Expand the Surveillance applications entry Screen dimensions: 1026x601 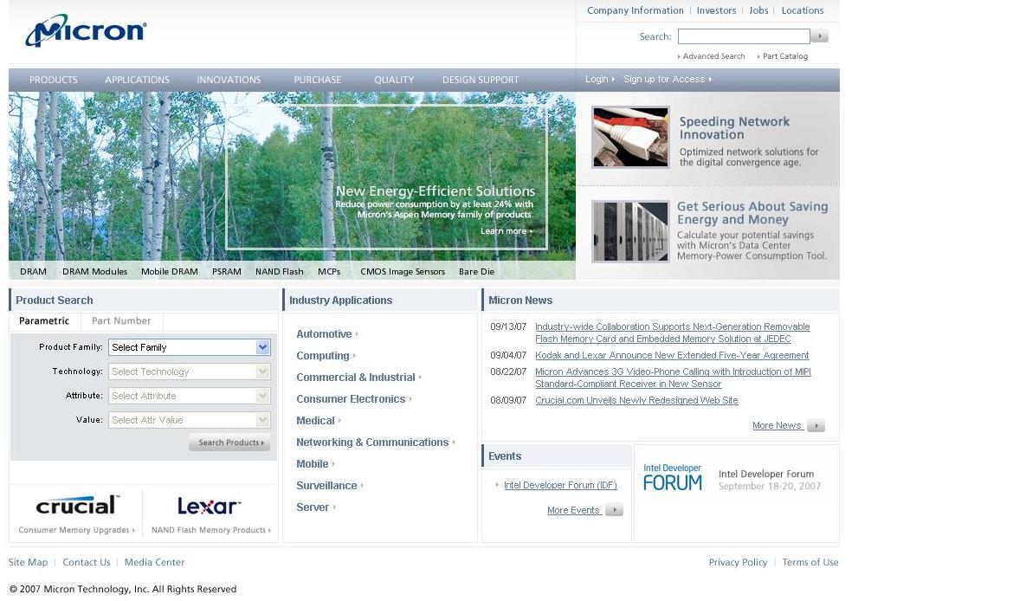pyautogui.click(x=330, y=485)
